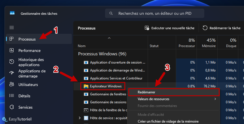Click Redémarrer la tâche button
244x124 pixels.
click(x=222, y=28)
